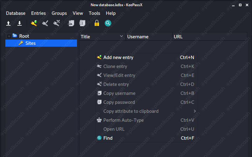Click the Copy username toolbar icon
This screenshot has height=157, width=252.
(71, 23)
